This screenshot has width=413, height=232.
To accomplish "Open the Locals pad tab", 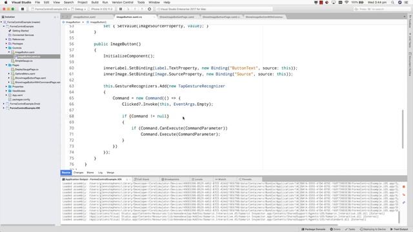I will [x=198, y=179].
